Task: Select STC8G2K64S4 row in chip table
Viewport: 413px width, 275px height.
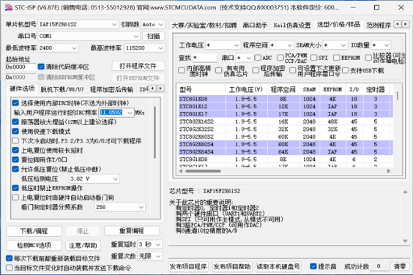Action: [286, 152]
